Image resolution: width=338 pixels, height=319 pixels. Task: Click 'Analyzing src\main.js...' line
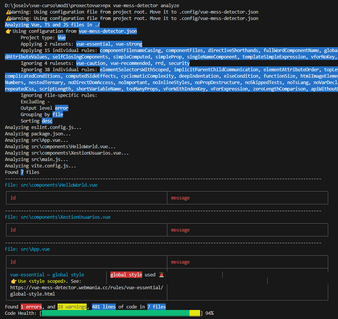pyautogui.click(x=37, y=159)
